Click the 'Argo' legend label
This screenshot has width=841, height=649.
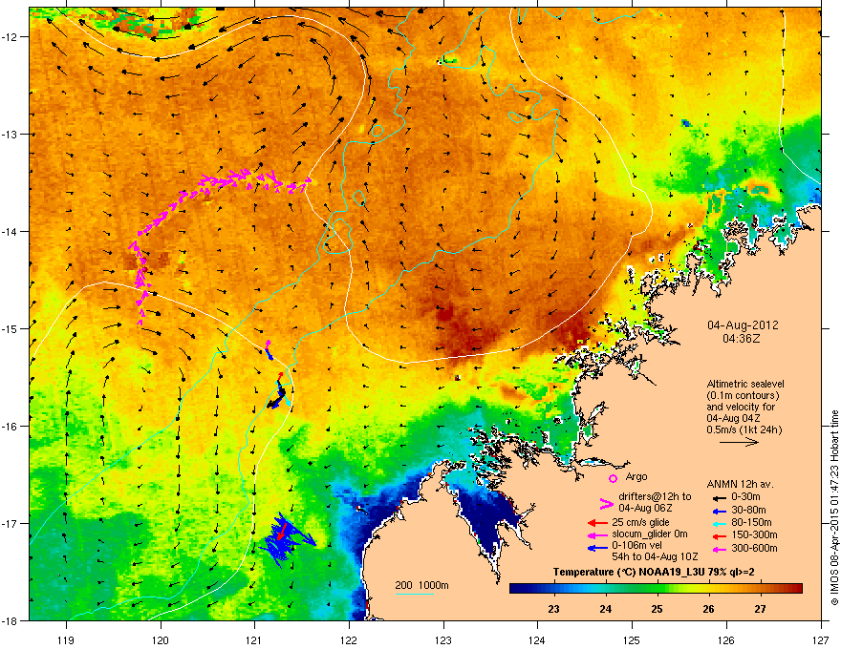pyautogui.click(x=636, y=476)
